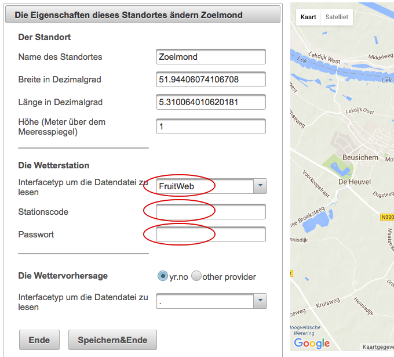Image resolution: width=394 pixels, height=357 pixels.
Task: Click the Länge in Dezimalgrad longitude field
Action: click(210, 102)
